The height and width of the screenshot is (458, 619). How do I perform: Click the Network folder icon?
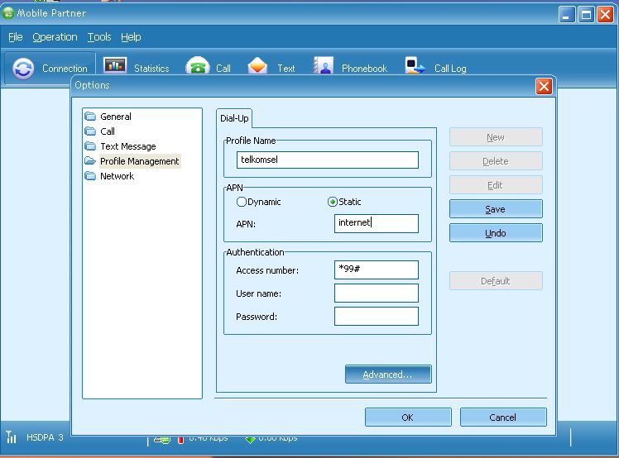click(x=90, y=176)
